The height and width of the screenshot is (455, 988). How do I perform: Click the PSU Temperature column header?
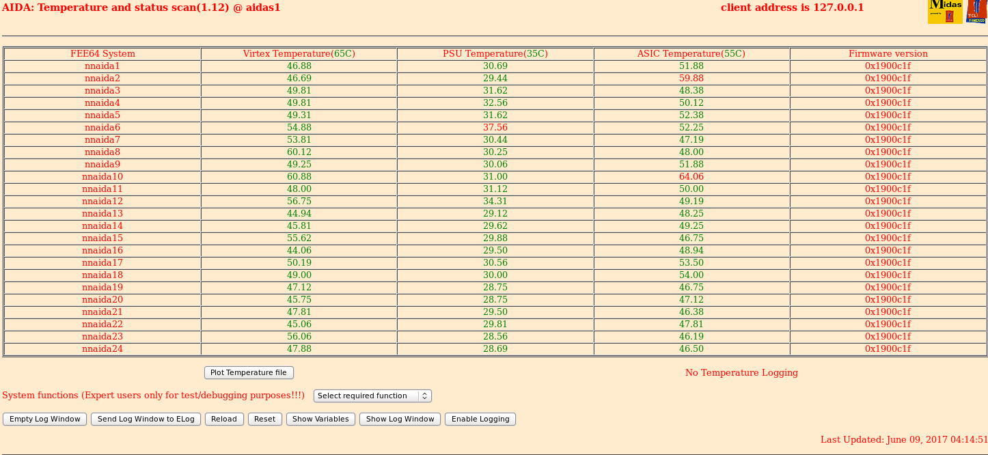[x=495, y=54]
